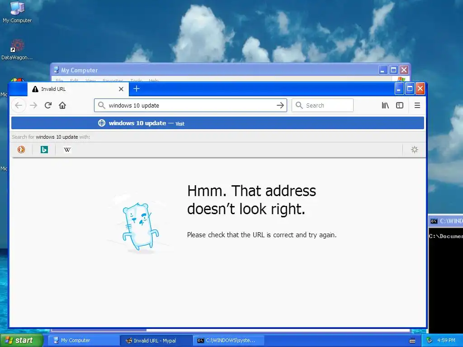
Task: Click the command prompt window title bar
Action: point(445,221)
